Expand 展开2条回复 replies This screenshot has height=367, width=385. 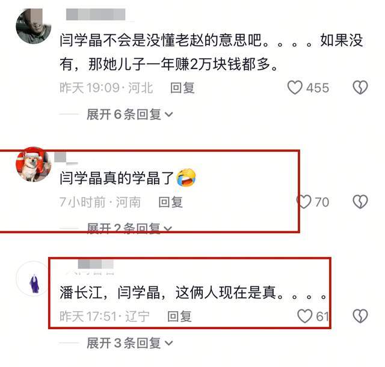(x=130, y=228)
